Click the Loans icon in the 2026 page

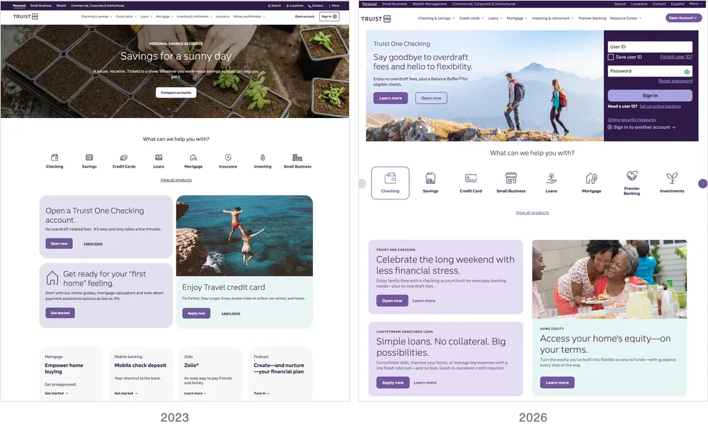(552, 178)
